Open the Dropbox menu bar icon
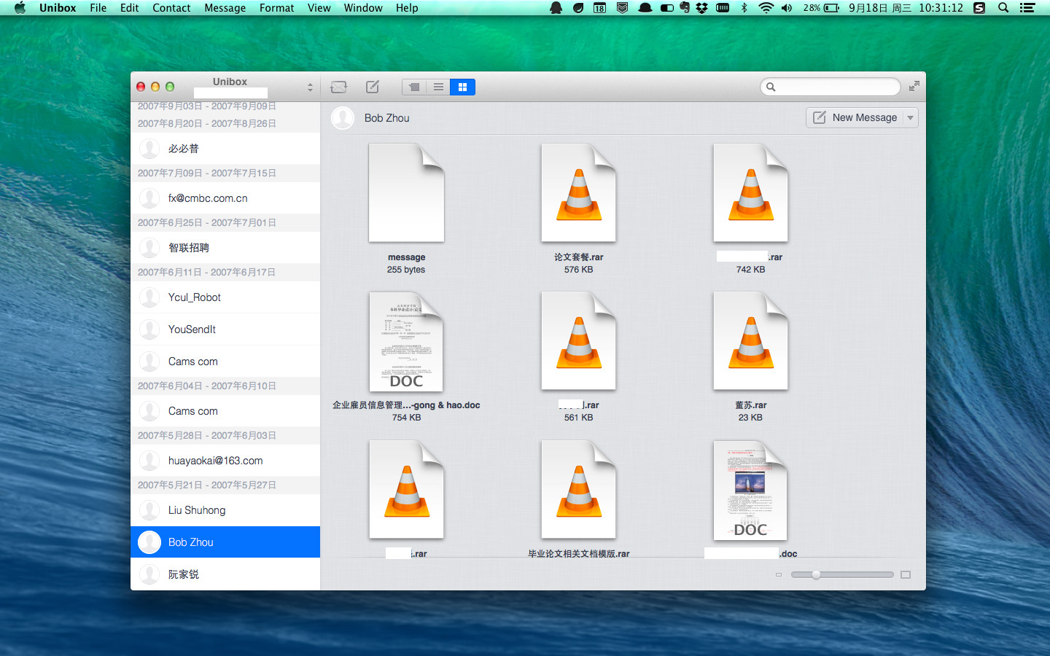Viewport: 1050px width, 656px height. coord(701,8)
